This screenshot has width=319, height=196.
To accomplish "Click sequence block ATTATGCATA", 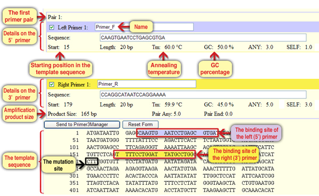I will click(258, 168).
